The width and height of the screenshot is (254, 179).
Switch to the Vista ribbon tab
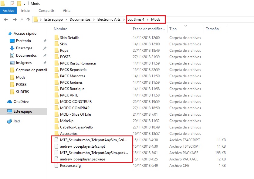[66, 11]
